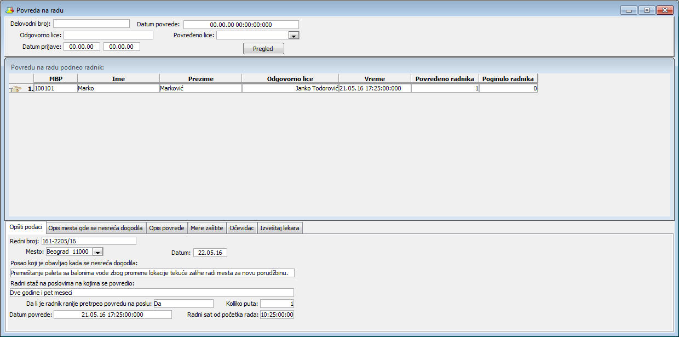This screenshot has width=679, height=337.
Task: Click the Vreme column header
Action: [x=375, y=79]
